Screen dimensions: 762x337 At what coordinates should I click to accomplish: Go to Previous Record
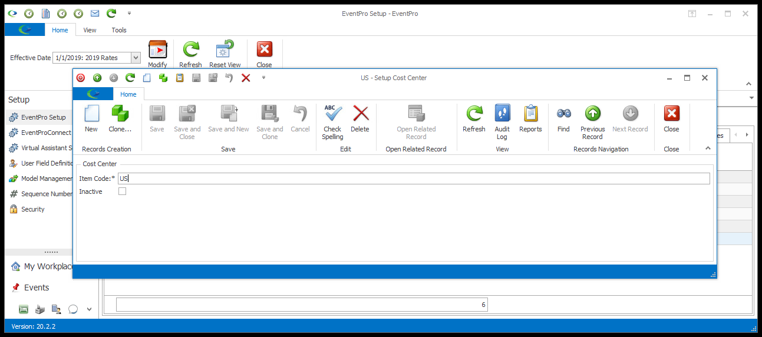(592, 123)
